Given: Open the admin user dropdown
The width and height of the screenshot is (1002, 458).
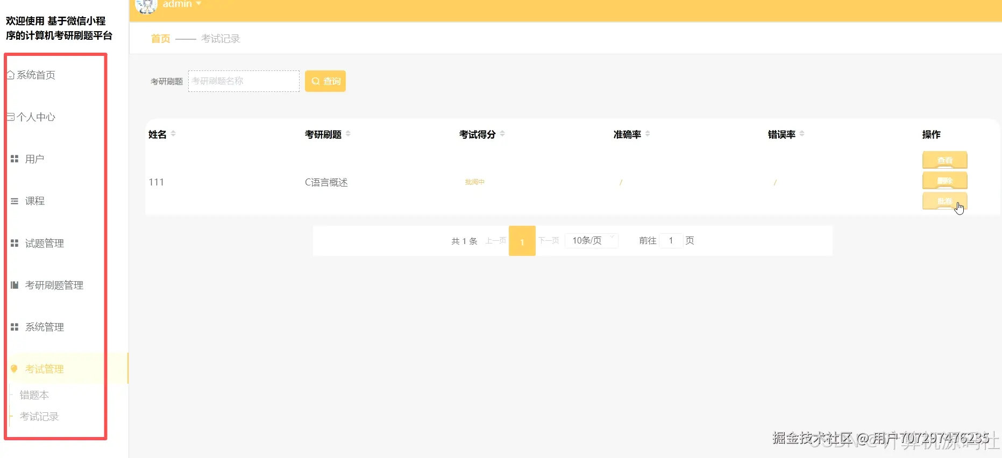Looking at the screenshot, I should tap(182, 4).
